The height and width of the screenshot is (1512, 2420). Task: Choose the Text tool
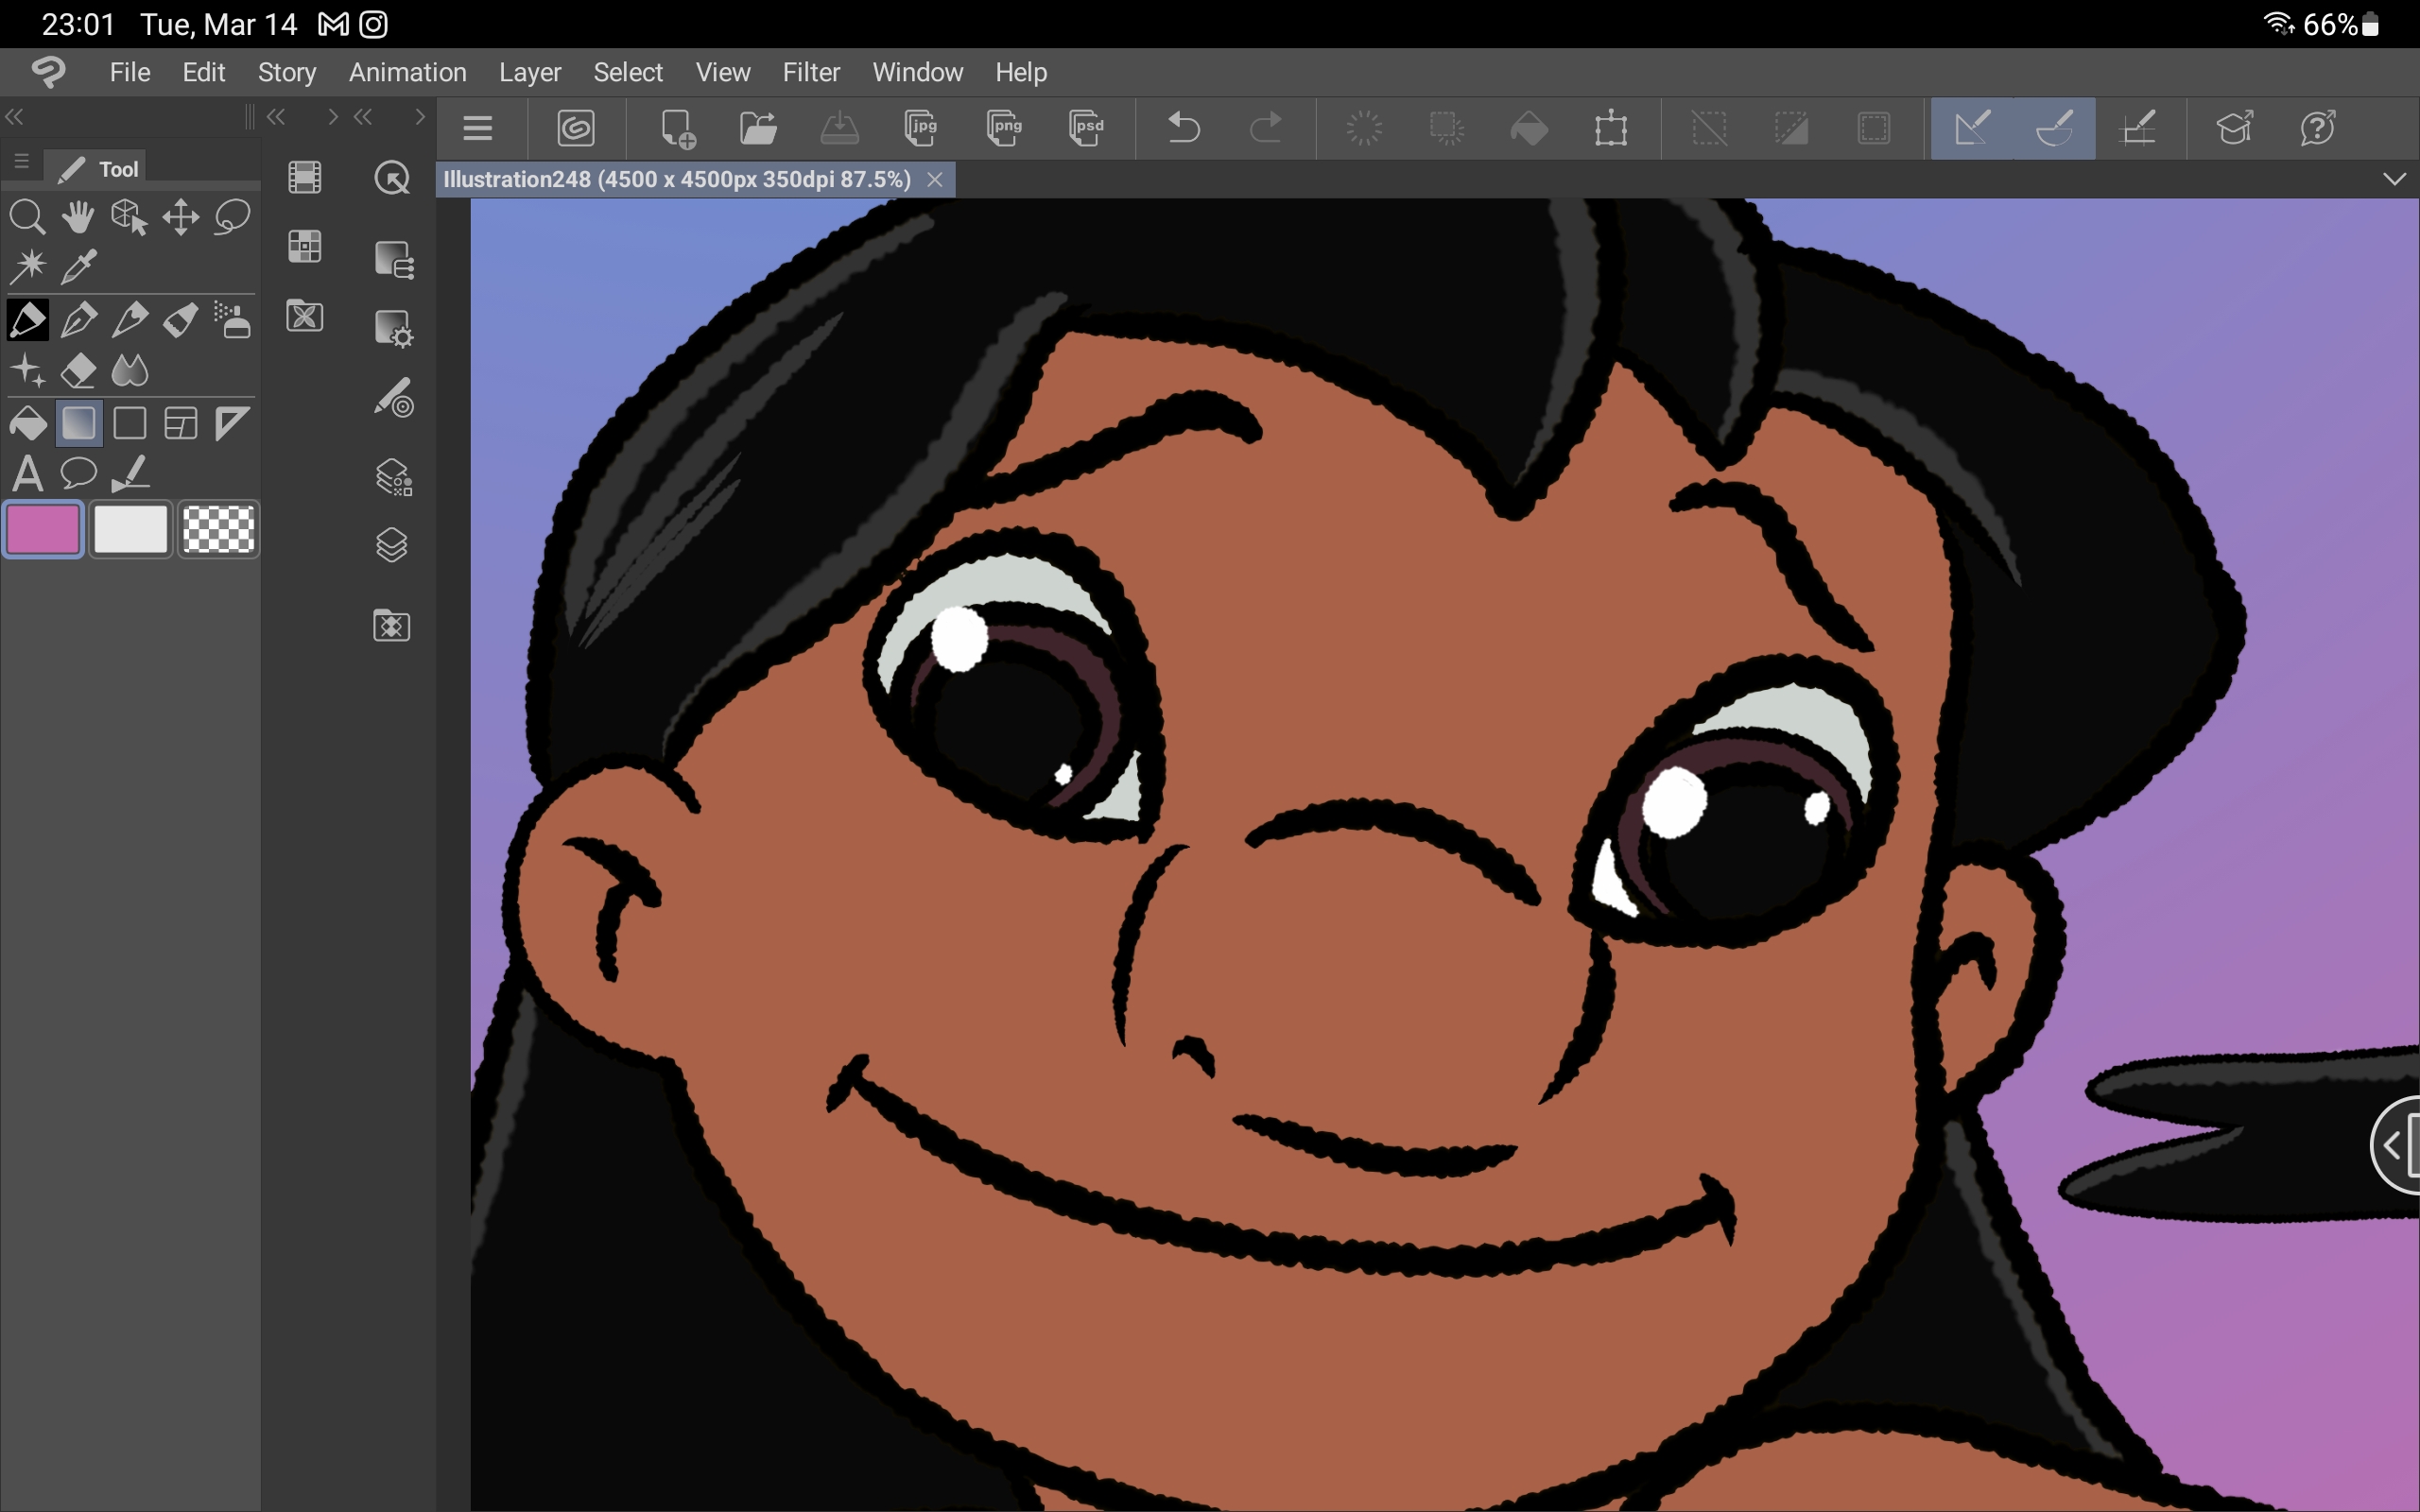[x=27, y=474]
